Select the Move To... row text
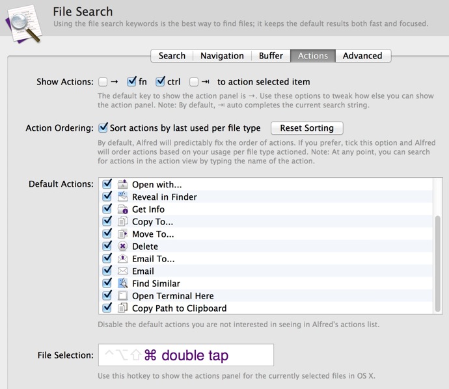 point(153,234)
